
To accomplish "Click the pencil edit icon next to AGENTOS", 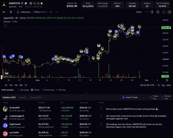I will click(22, 3).
